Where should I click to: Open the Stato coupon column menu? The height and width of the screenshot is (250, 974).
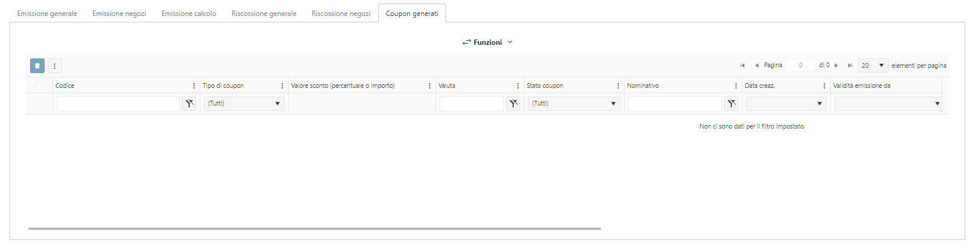[x=618, y=86]
